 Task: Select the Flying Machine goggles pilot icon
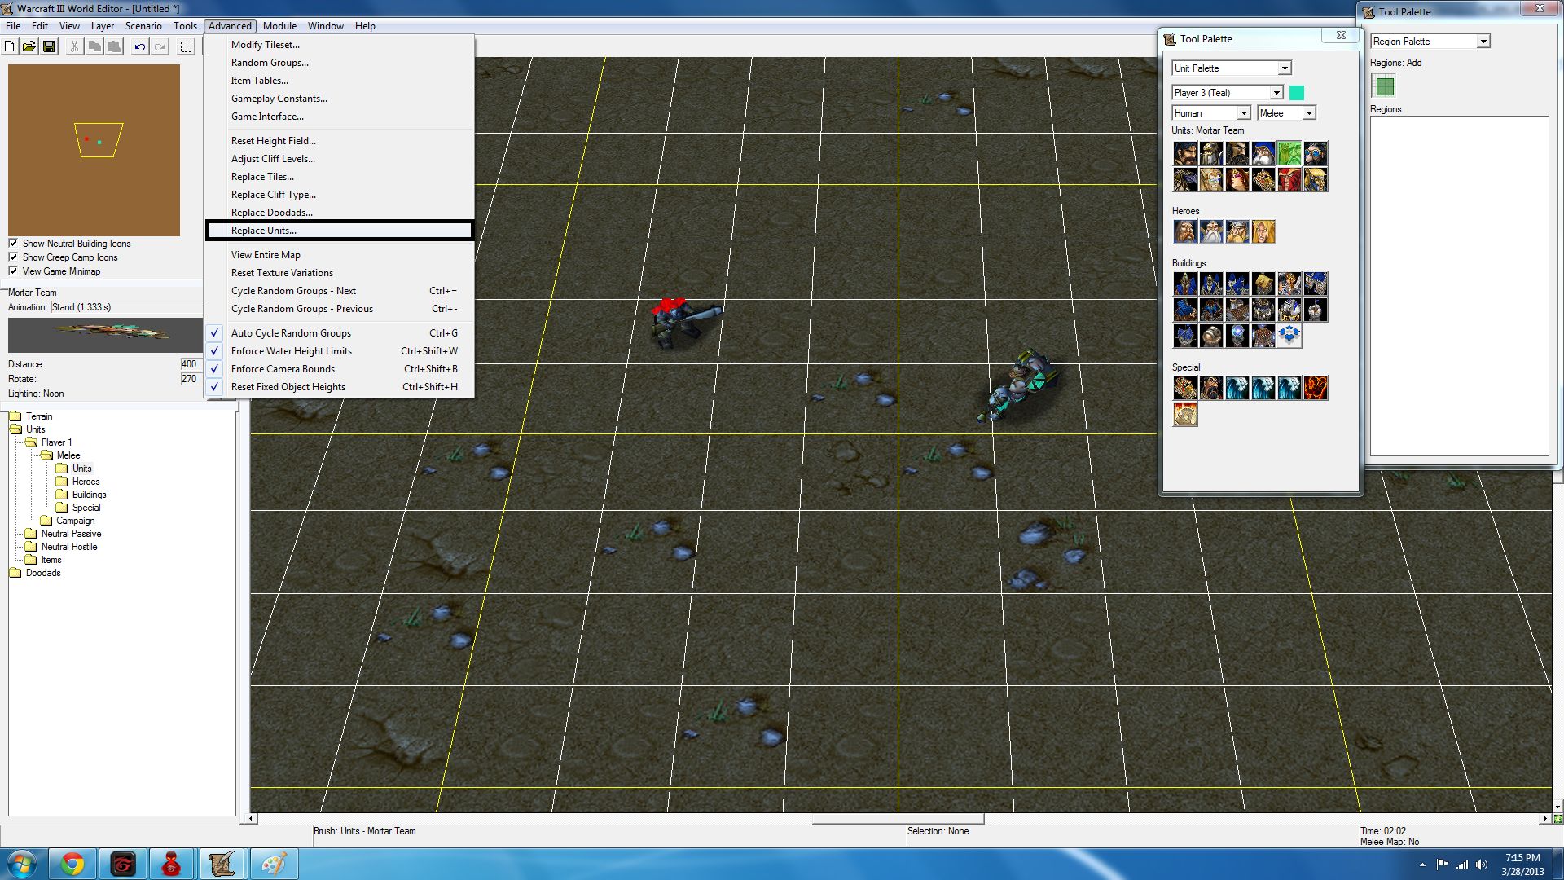tap(1316, 153)
